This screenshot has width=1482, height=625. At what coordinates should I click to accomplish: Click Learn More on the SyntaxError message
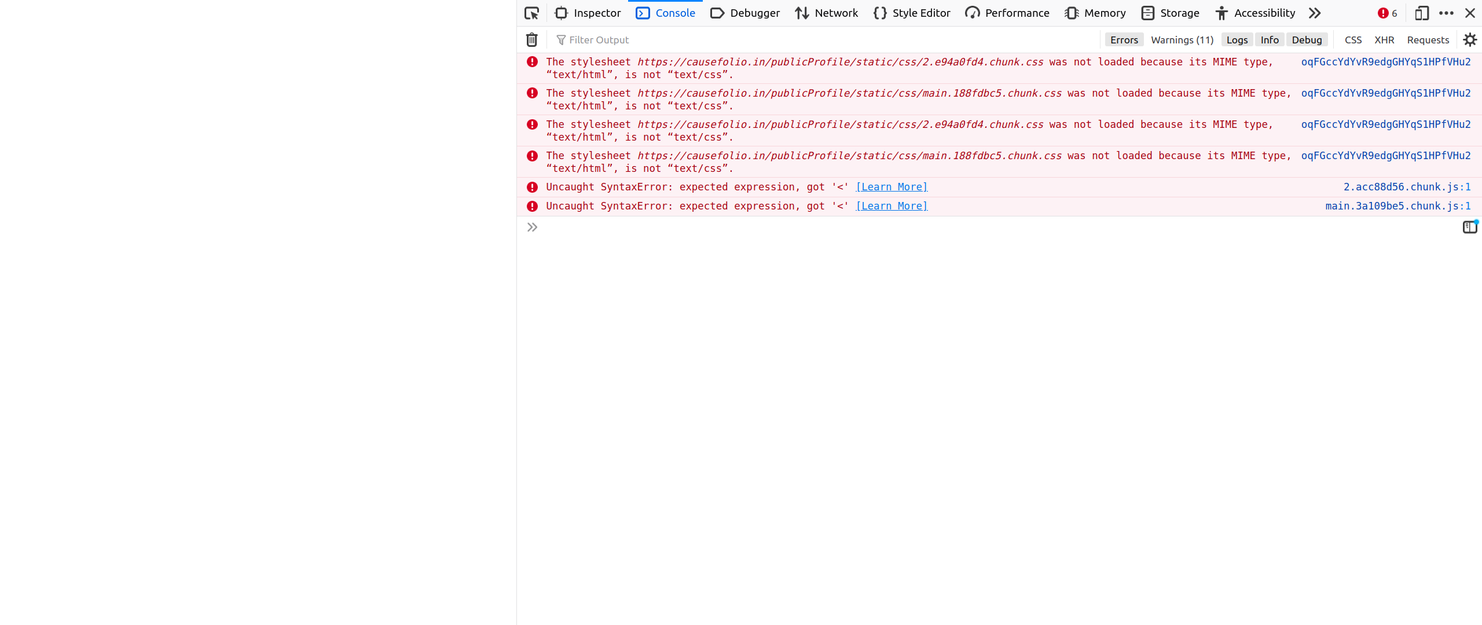[891, 186]
